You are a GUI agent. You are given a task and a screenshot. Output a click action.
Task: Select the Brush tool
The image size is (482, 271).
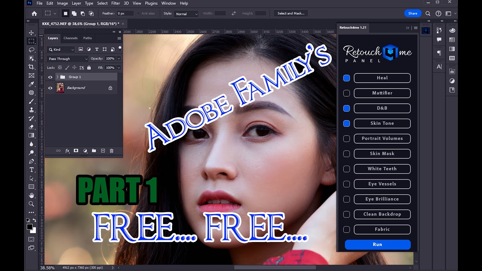(32, 101)
